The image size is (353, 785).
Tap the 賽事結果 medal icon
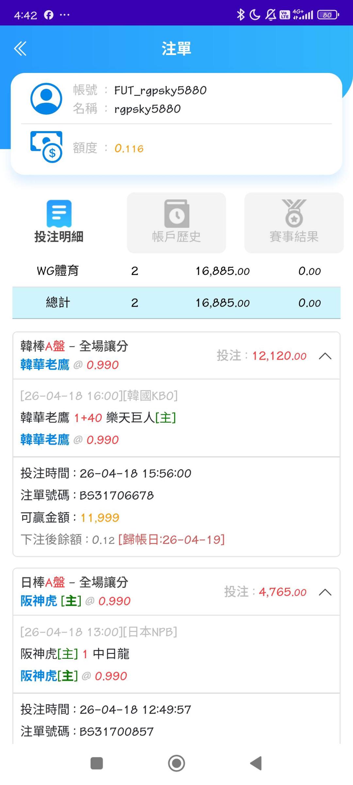tap(294, 213)
